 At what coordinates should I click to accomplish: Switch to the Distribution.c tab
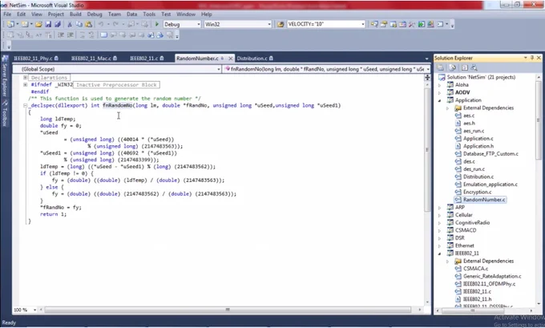[x=255, y=58]
